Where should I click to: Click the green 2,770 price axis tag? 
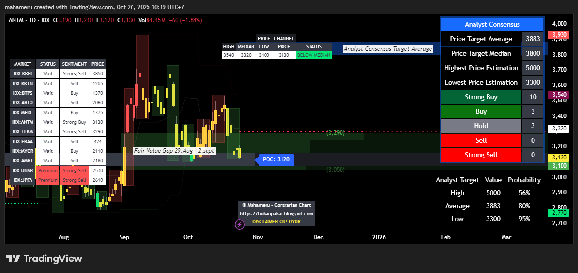(559, 213)
